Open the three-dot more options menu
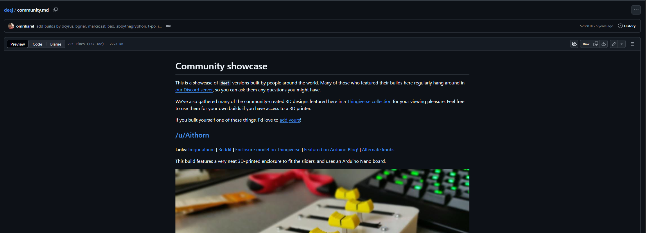646x233 pixels. click(636, 10)
